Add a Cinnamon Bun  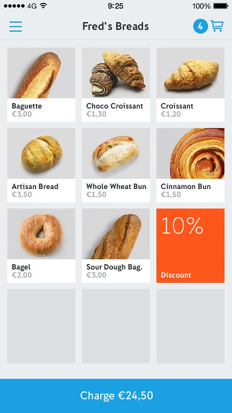(191, 165)
